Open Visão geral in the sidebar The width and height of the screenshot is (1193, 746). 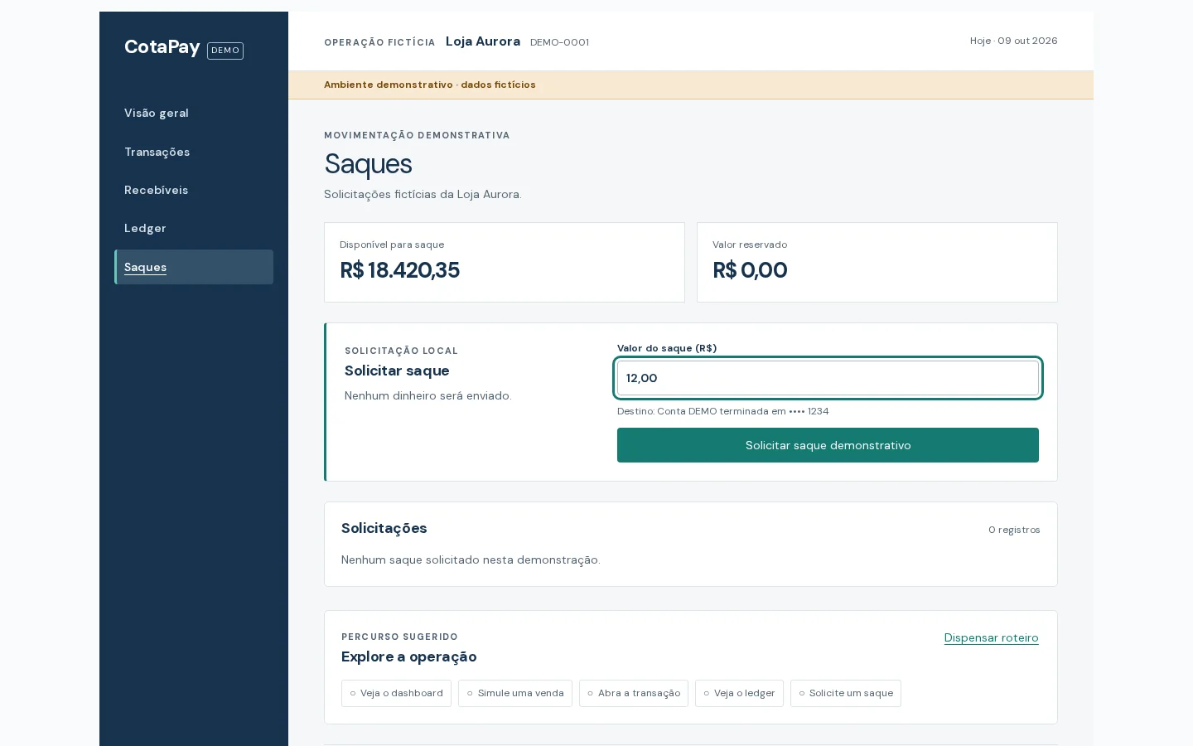tap(157, 113)
